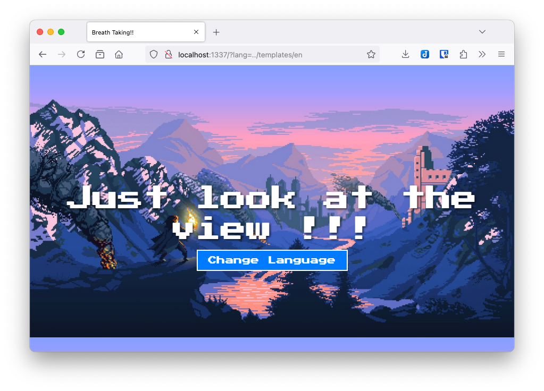Show more tools overflow chevrons

pos(482,54)
